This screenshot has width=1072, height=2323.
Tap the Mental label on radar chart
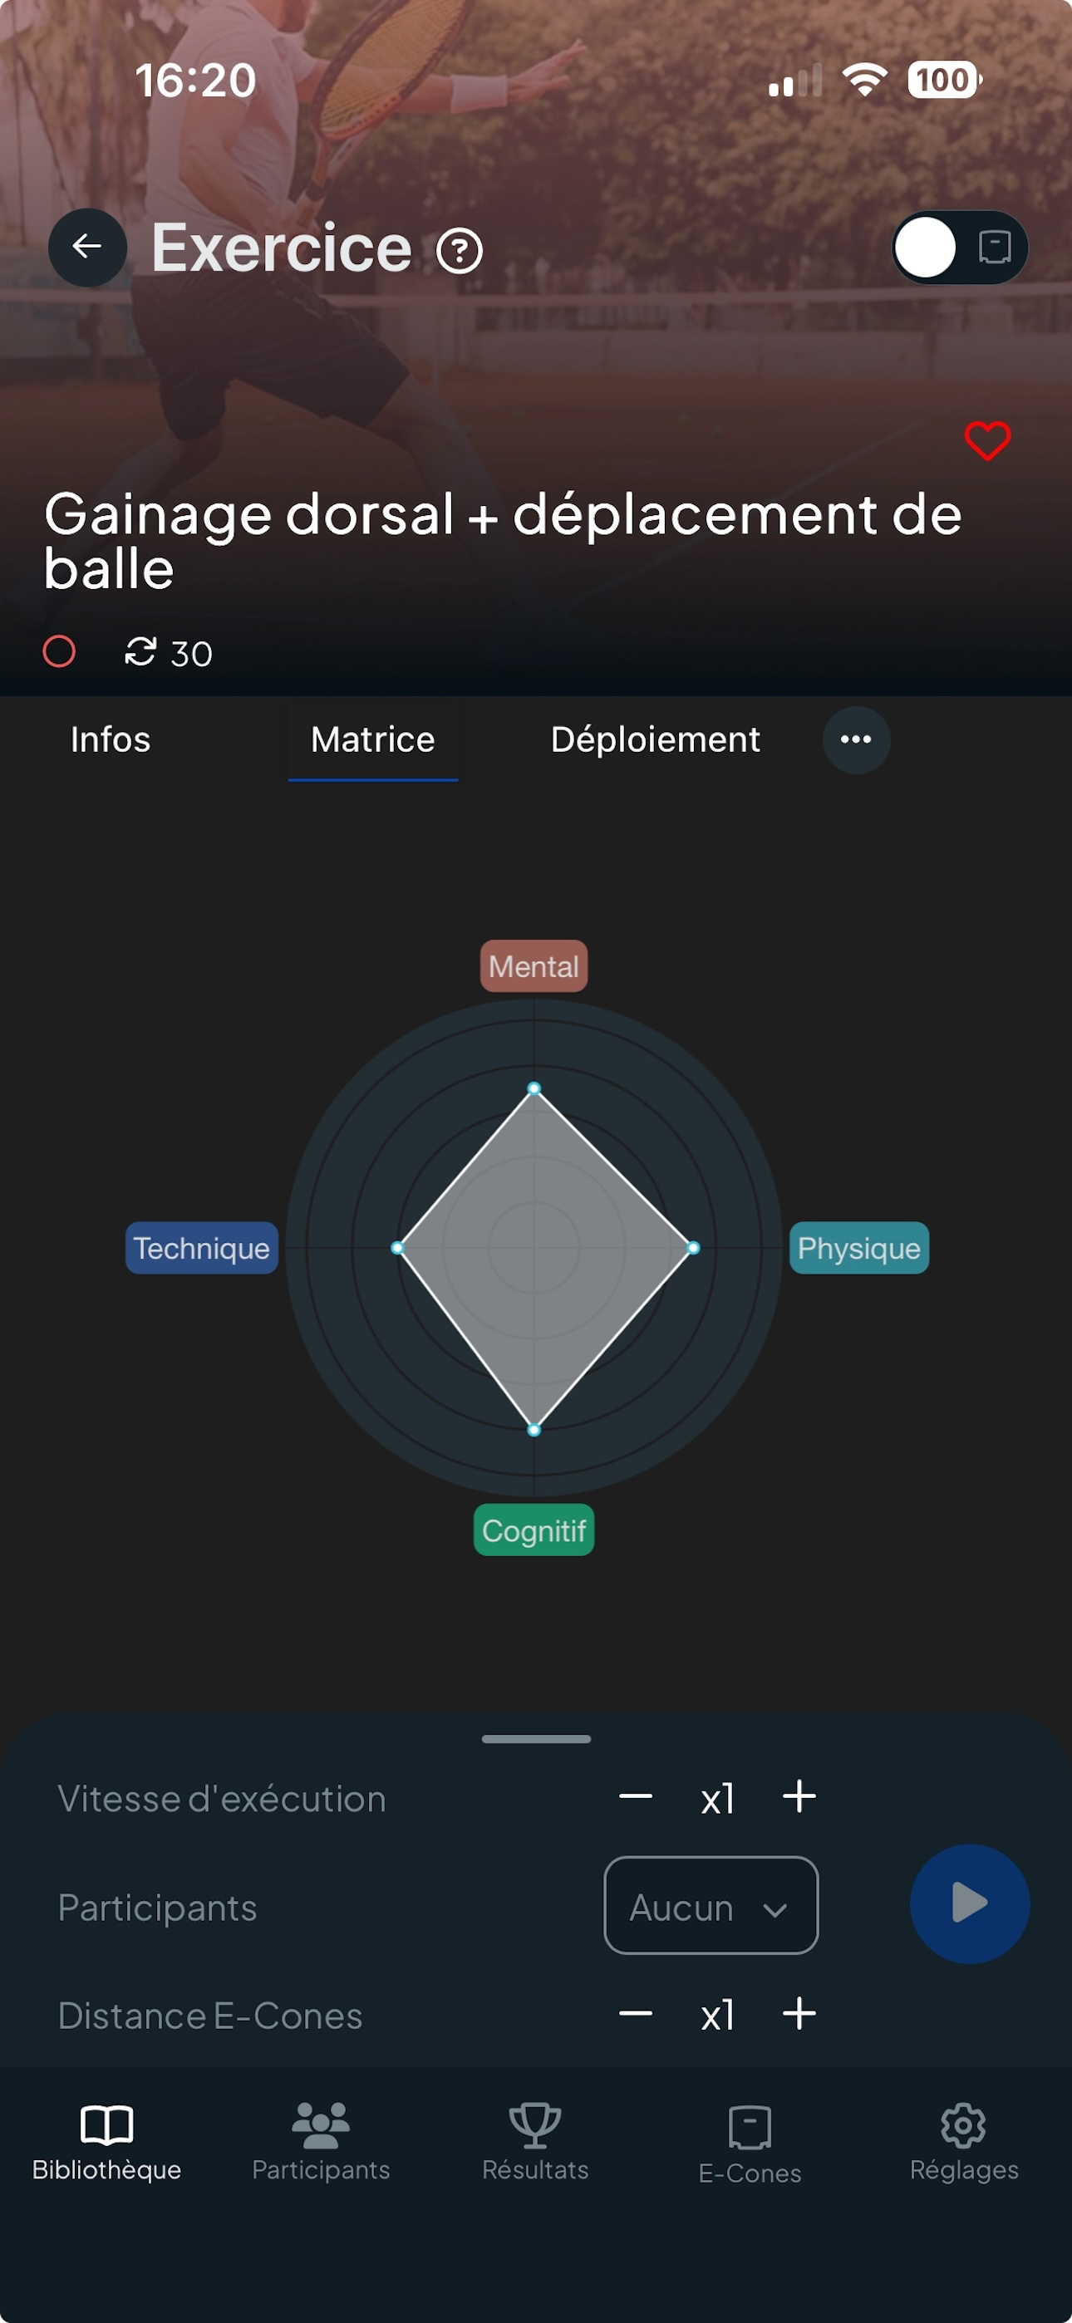[534, 965]
